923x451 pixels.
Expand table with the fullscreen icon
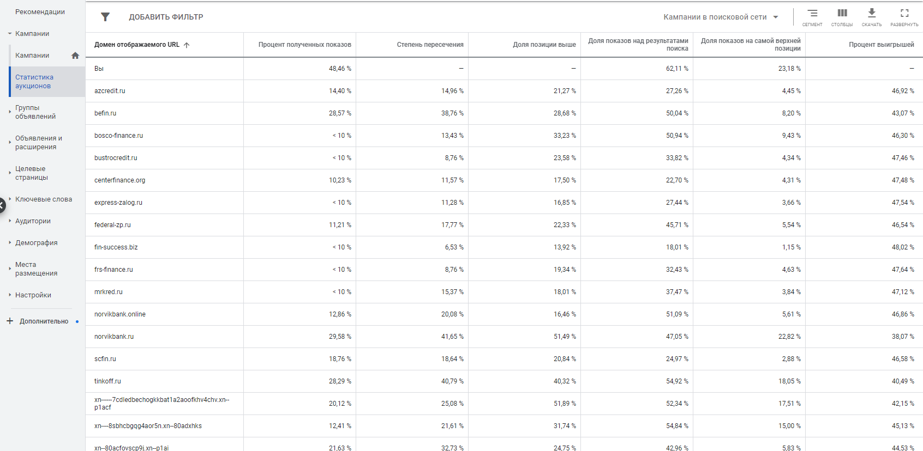[x=904, y=14]
